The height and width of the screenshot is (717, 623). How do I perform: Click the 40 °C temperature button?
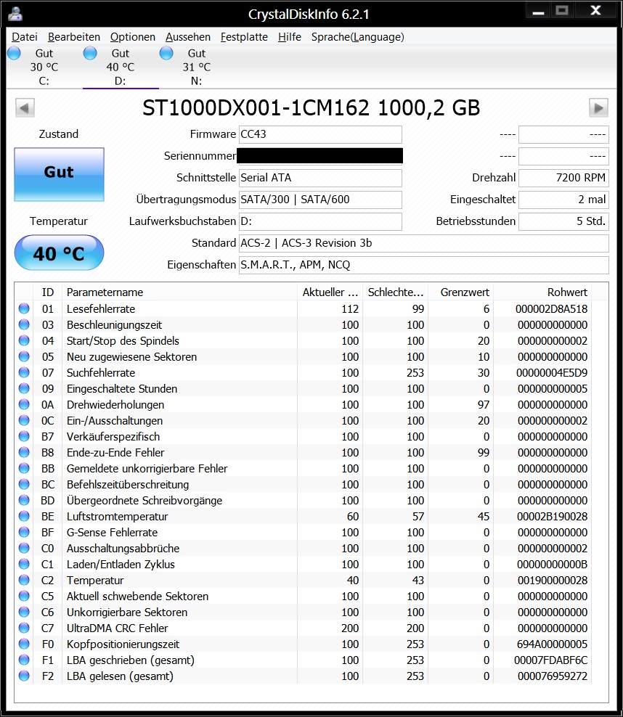coord(59,253)
